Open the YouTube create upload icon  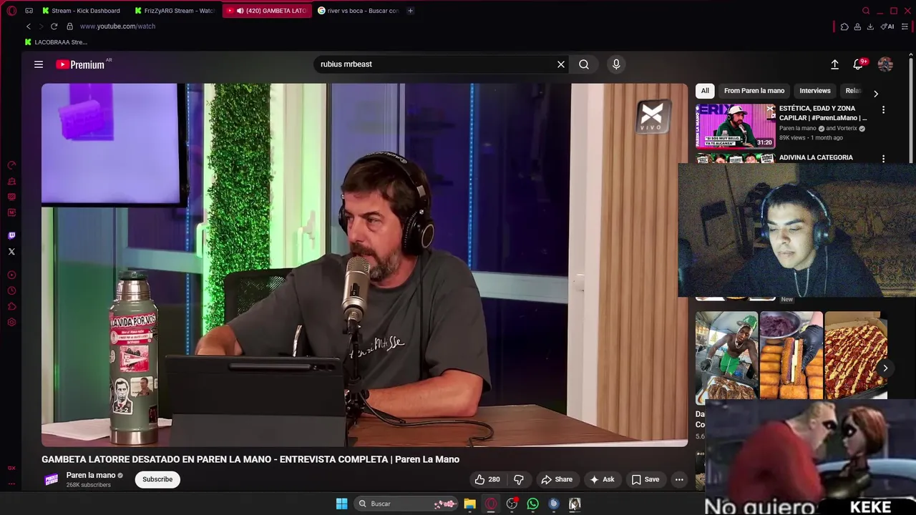click(x=834, y=64)
